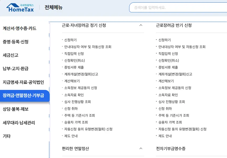
Task: Collapse the 근로·자녀장려금 정기 신청 section
Action: [x=141, y=25]
